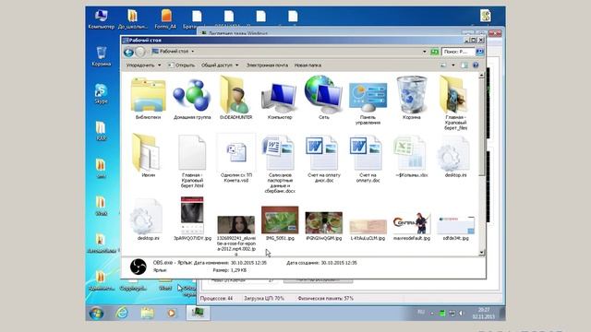Select the Visio file Комета.vsd

click(x=236, y=158)
